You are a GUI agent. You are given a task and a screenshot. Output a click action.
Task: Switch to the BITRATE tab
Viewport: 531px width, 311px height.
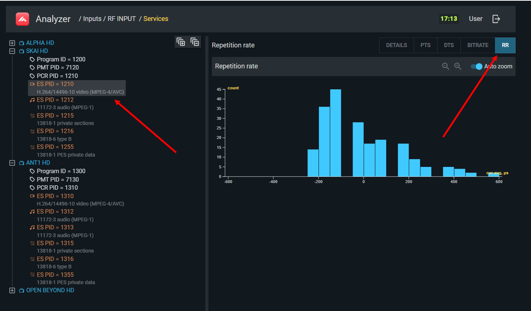[x=478, y=45]
